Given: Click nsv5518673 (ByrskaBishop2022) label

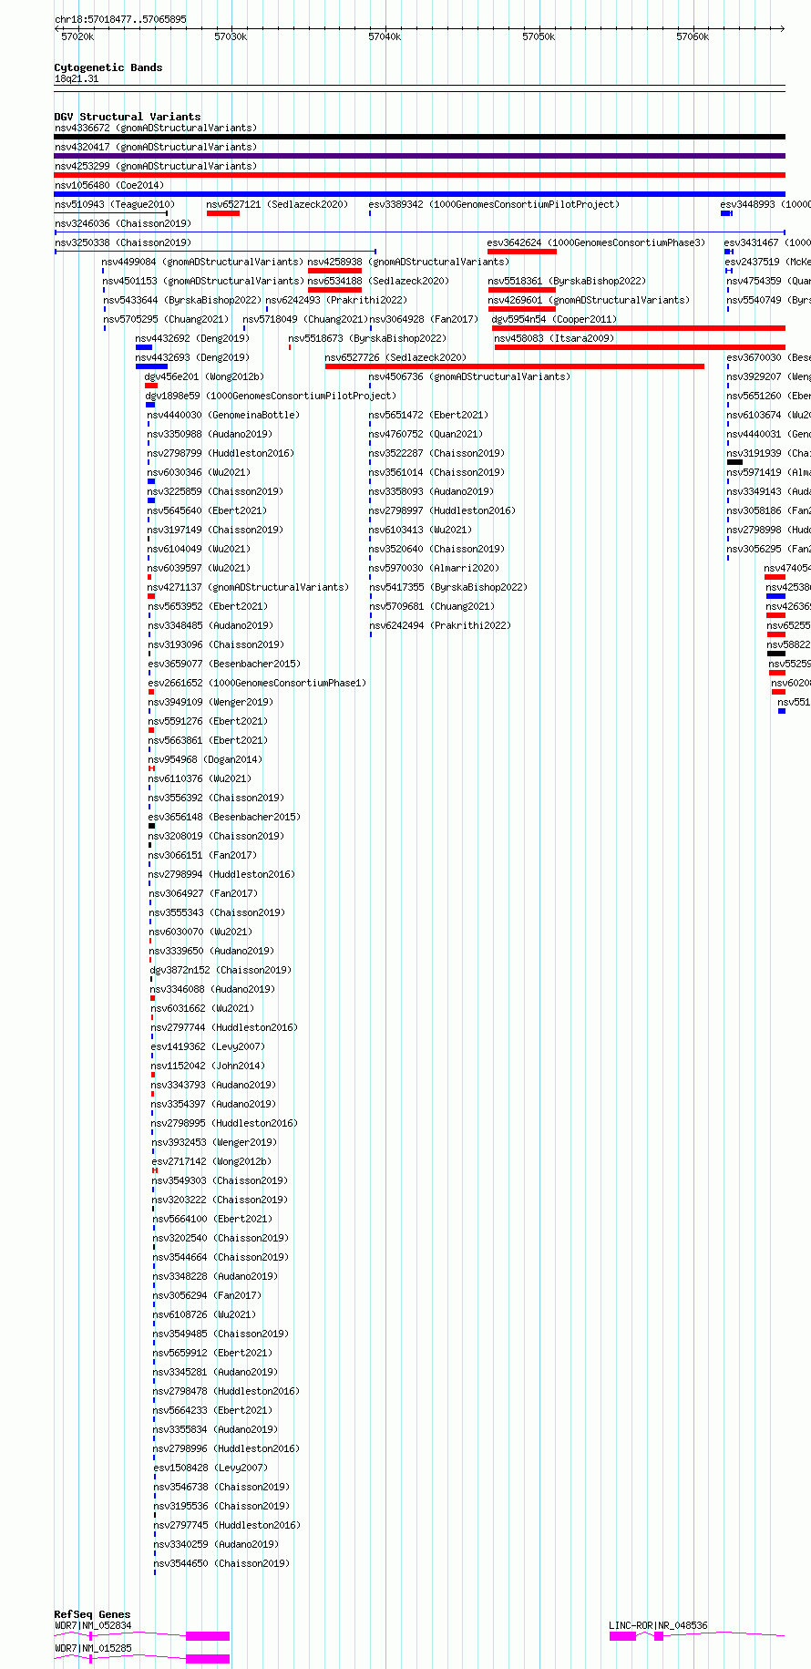Looking at the screenshot, I should (367, 338).
